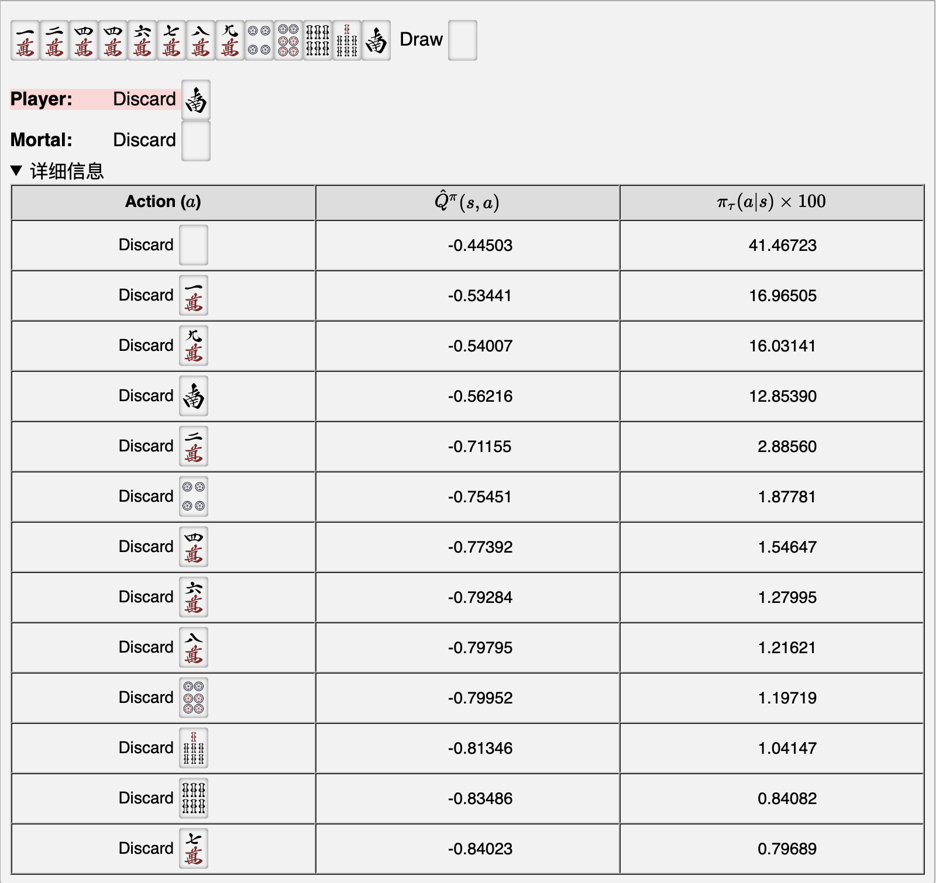
Task: Click the 南 tile in the -0.56216 row
Action: [194, 396]
